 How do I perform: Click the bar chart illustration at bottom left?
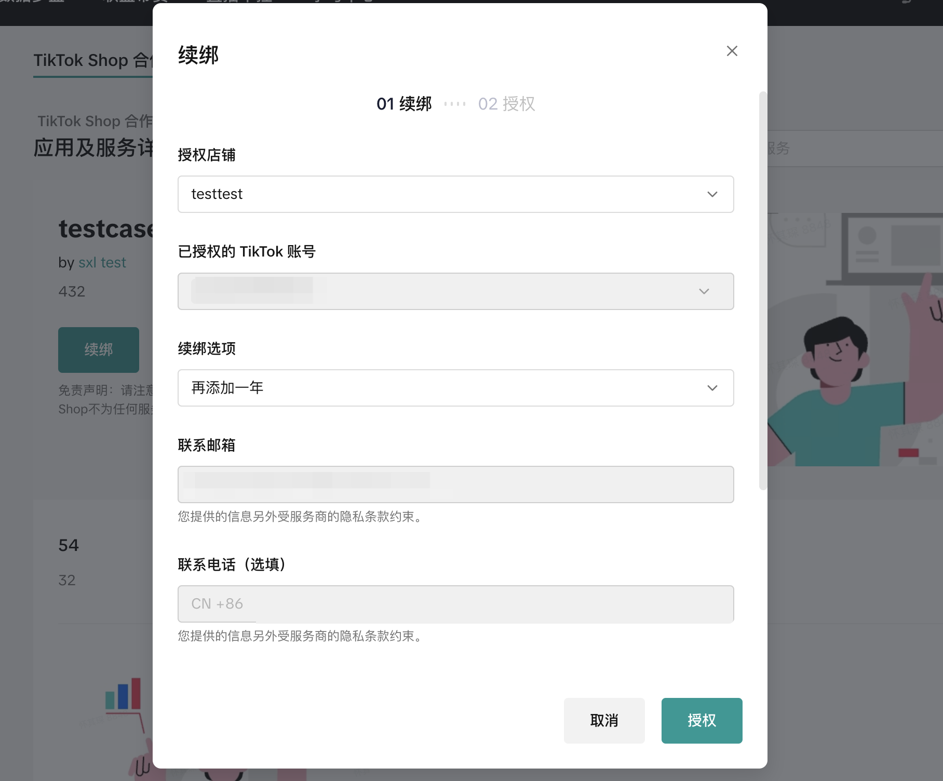click(124, 695)
